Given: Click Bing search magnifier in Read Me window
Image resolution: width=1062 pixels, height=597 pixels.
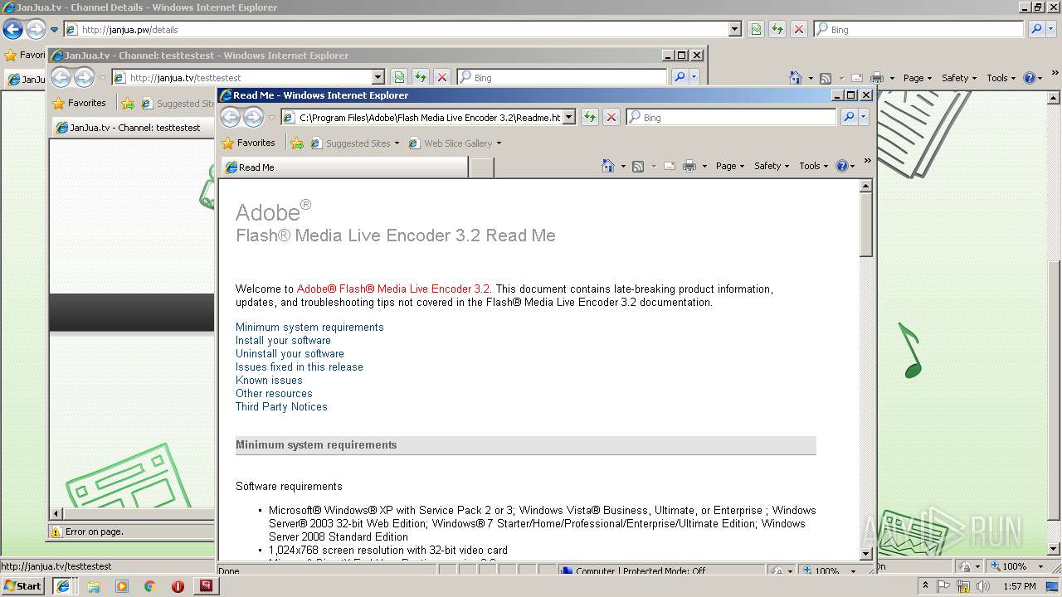Looking at the screenshot, I should (x=848, y=117).
